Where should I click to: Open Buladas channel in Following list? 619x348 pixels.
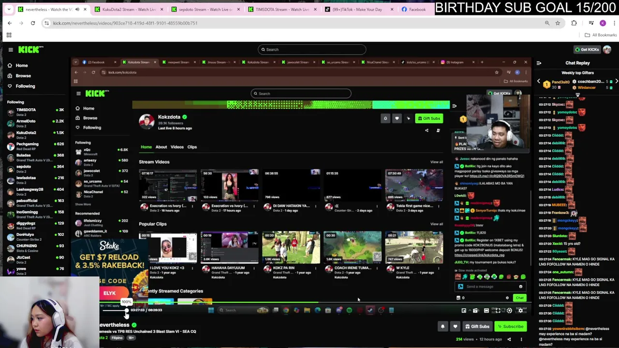[x=36, y=158]
